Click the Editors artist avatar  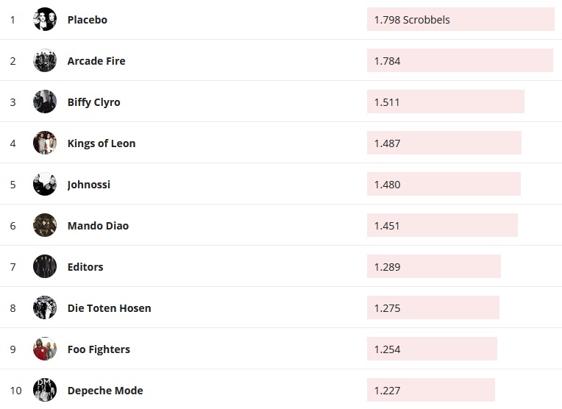coord(45,267)
